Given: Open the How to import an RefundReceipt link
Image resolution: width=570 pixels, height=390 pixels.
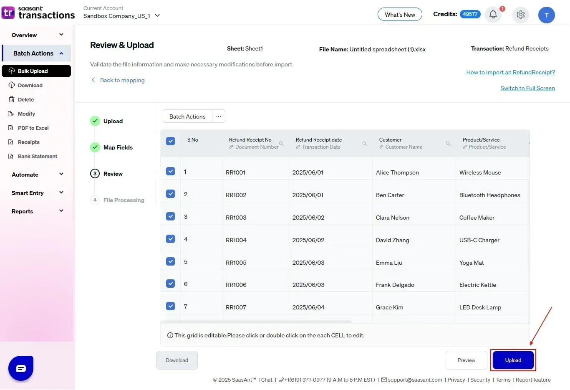Looking at the screenshot, I should point(510,72).
